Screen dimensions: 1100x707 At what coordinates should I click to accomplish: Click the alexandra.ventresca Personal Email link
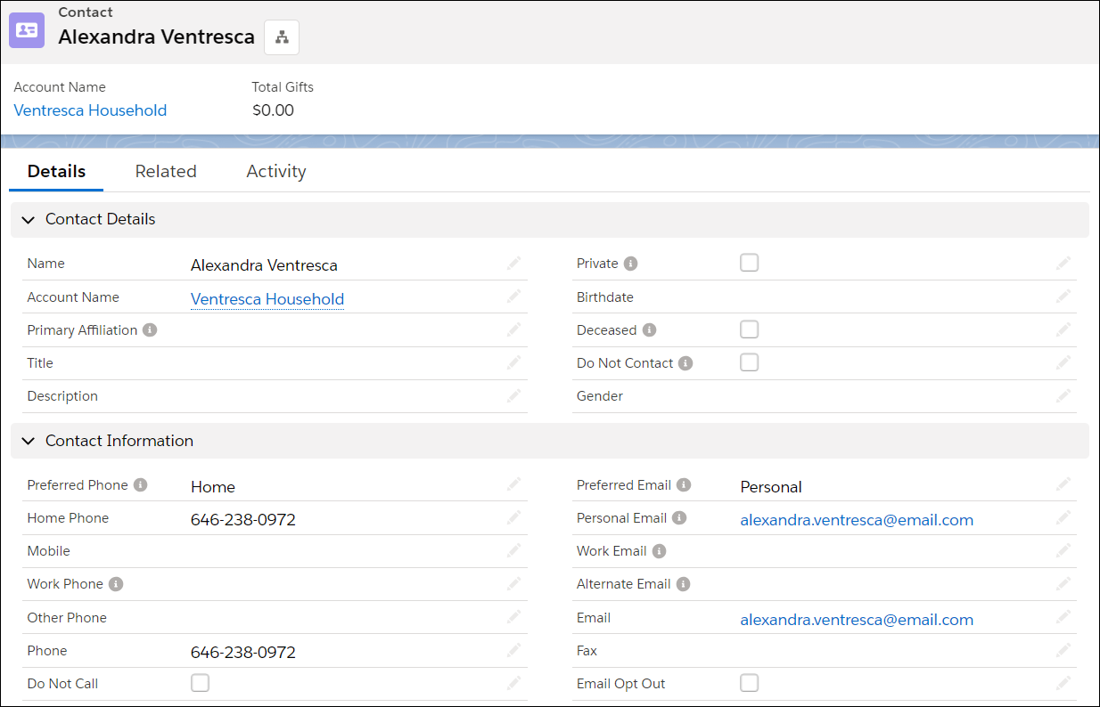857,519
